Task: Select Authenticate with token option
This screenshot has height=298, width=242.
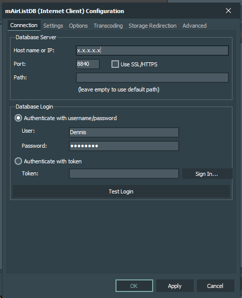Action: click(x=18, y=161)
